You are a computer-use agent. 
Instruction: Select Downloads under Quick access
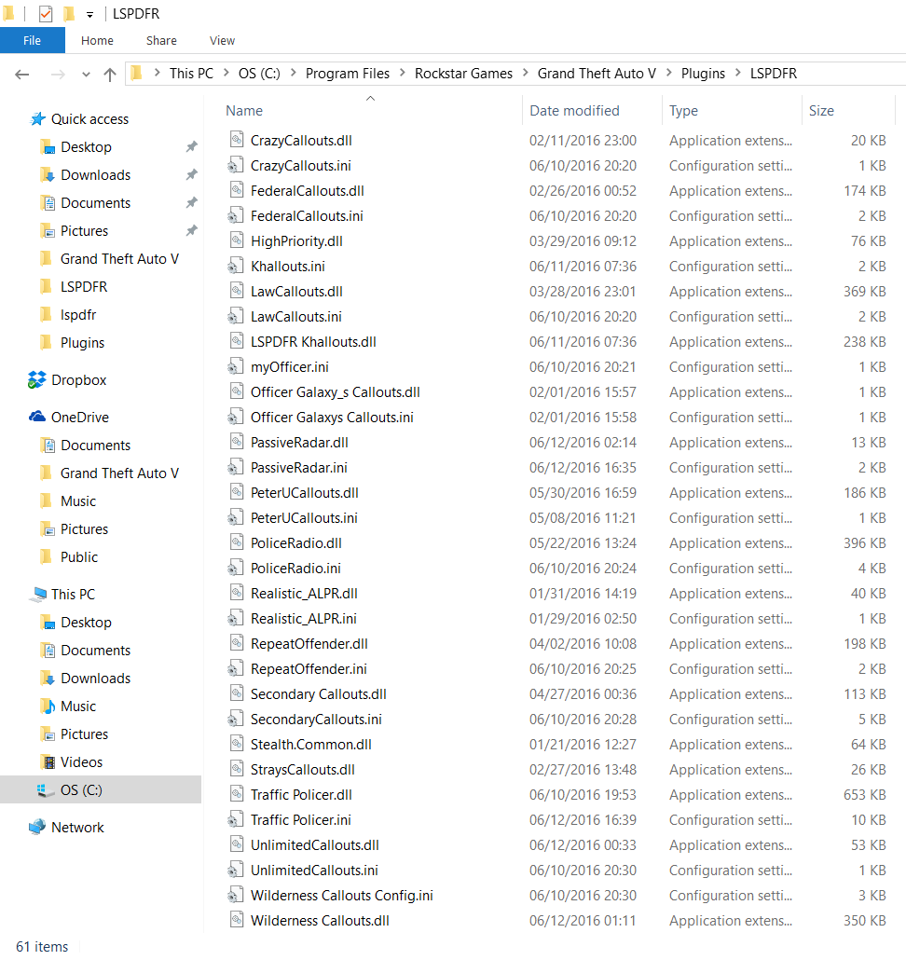(95, 175)
